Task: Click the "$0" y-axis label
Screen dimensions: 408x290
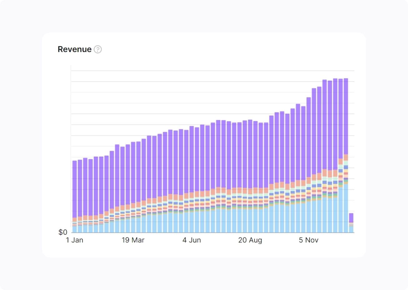Action: pyautogui.click(x=63, y=232)
